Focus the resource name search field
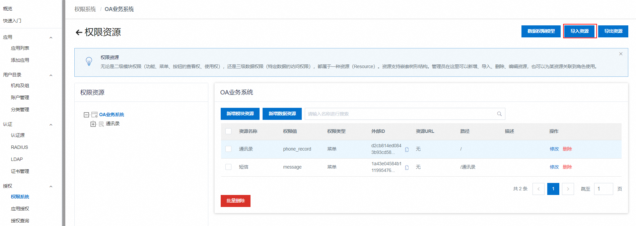The height and width of the screenshot is (226, 636). (400, 114)
